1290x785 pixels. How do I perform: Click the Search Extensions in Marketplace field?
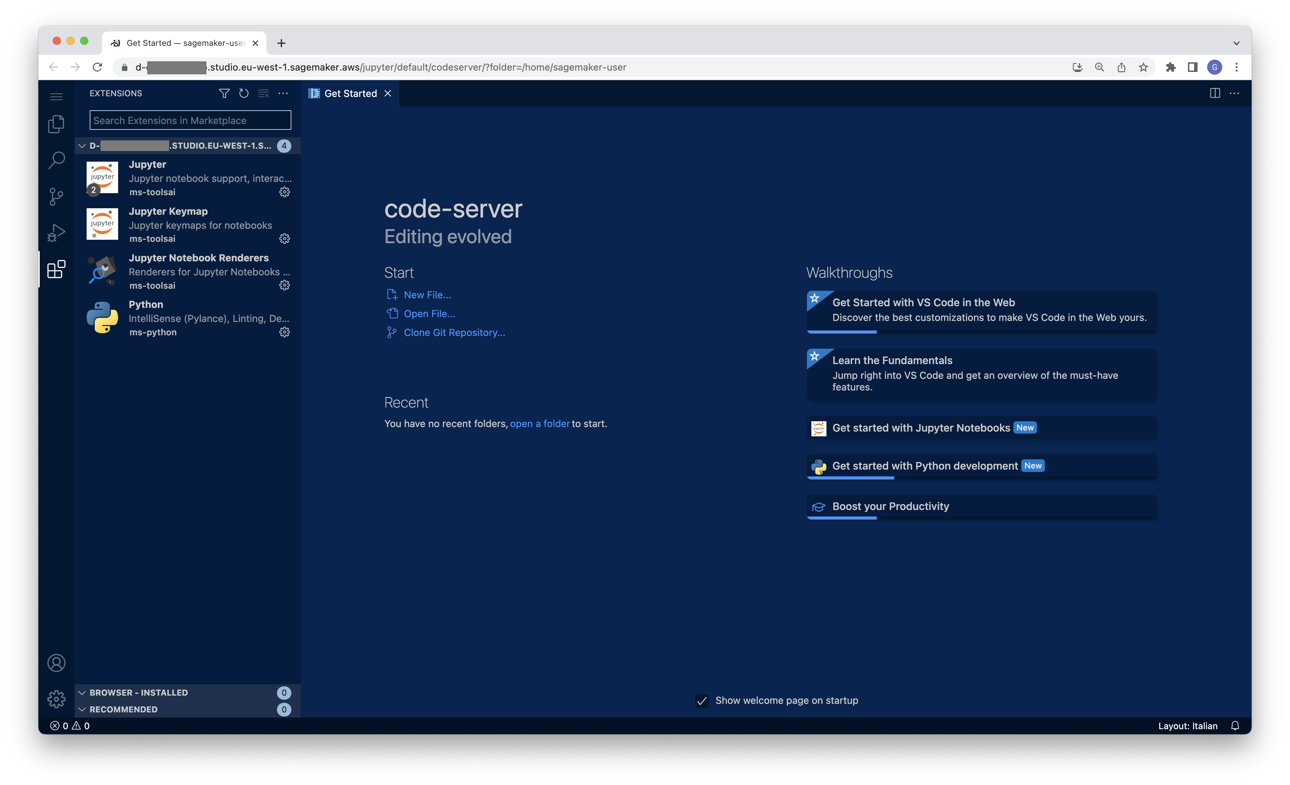coord(190,121)
